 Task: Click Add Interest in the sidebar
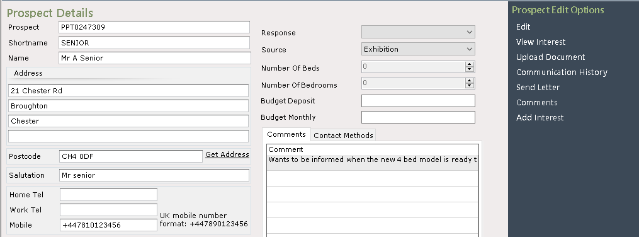tap(540, 117)
